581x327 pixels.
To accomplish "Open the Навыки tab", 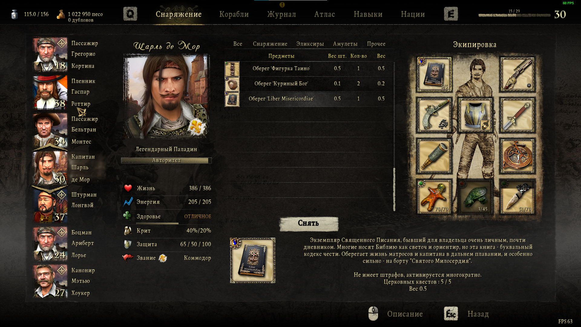I will click(x=368, y=14).
